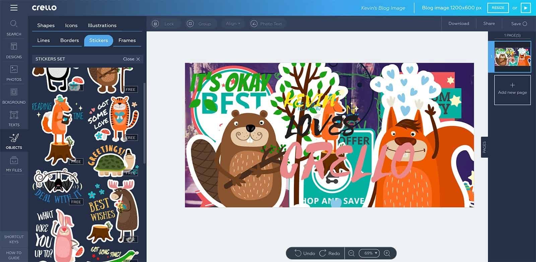Open My Files panel

(x=14, y=164)
